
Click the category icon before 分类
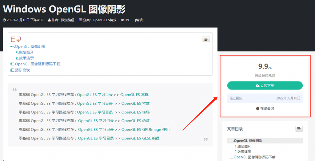click(80, 20)
